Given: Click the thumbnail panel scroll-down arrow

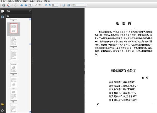Looking at the screenshot, I should 30,112.
